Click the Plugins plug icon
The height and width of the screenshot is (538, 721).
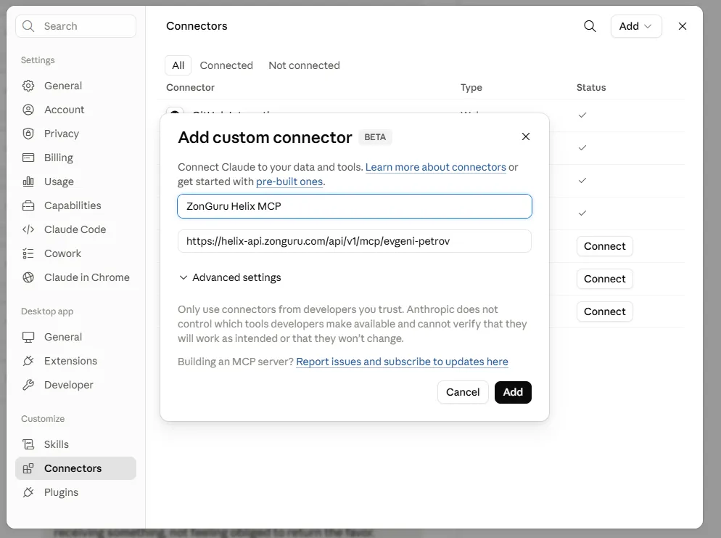coord(28,492)
